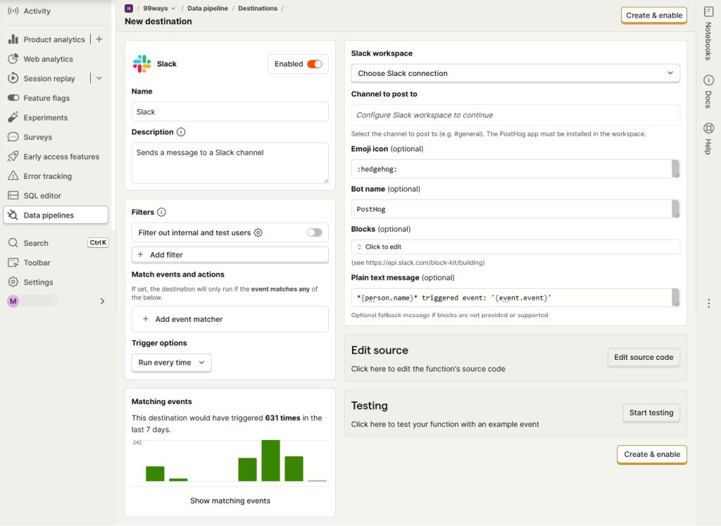This screenshot has width=721, height=526.
Task: Click the Early access features rocket icon
Action: point(13,156)
